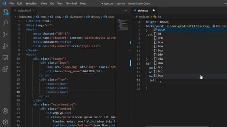Click the left property on line 18

153,80
